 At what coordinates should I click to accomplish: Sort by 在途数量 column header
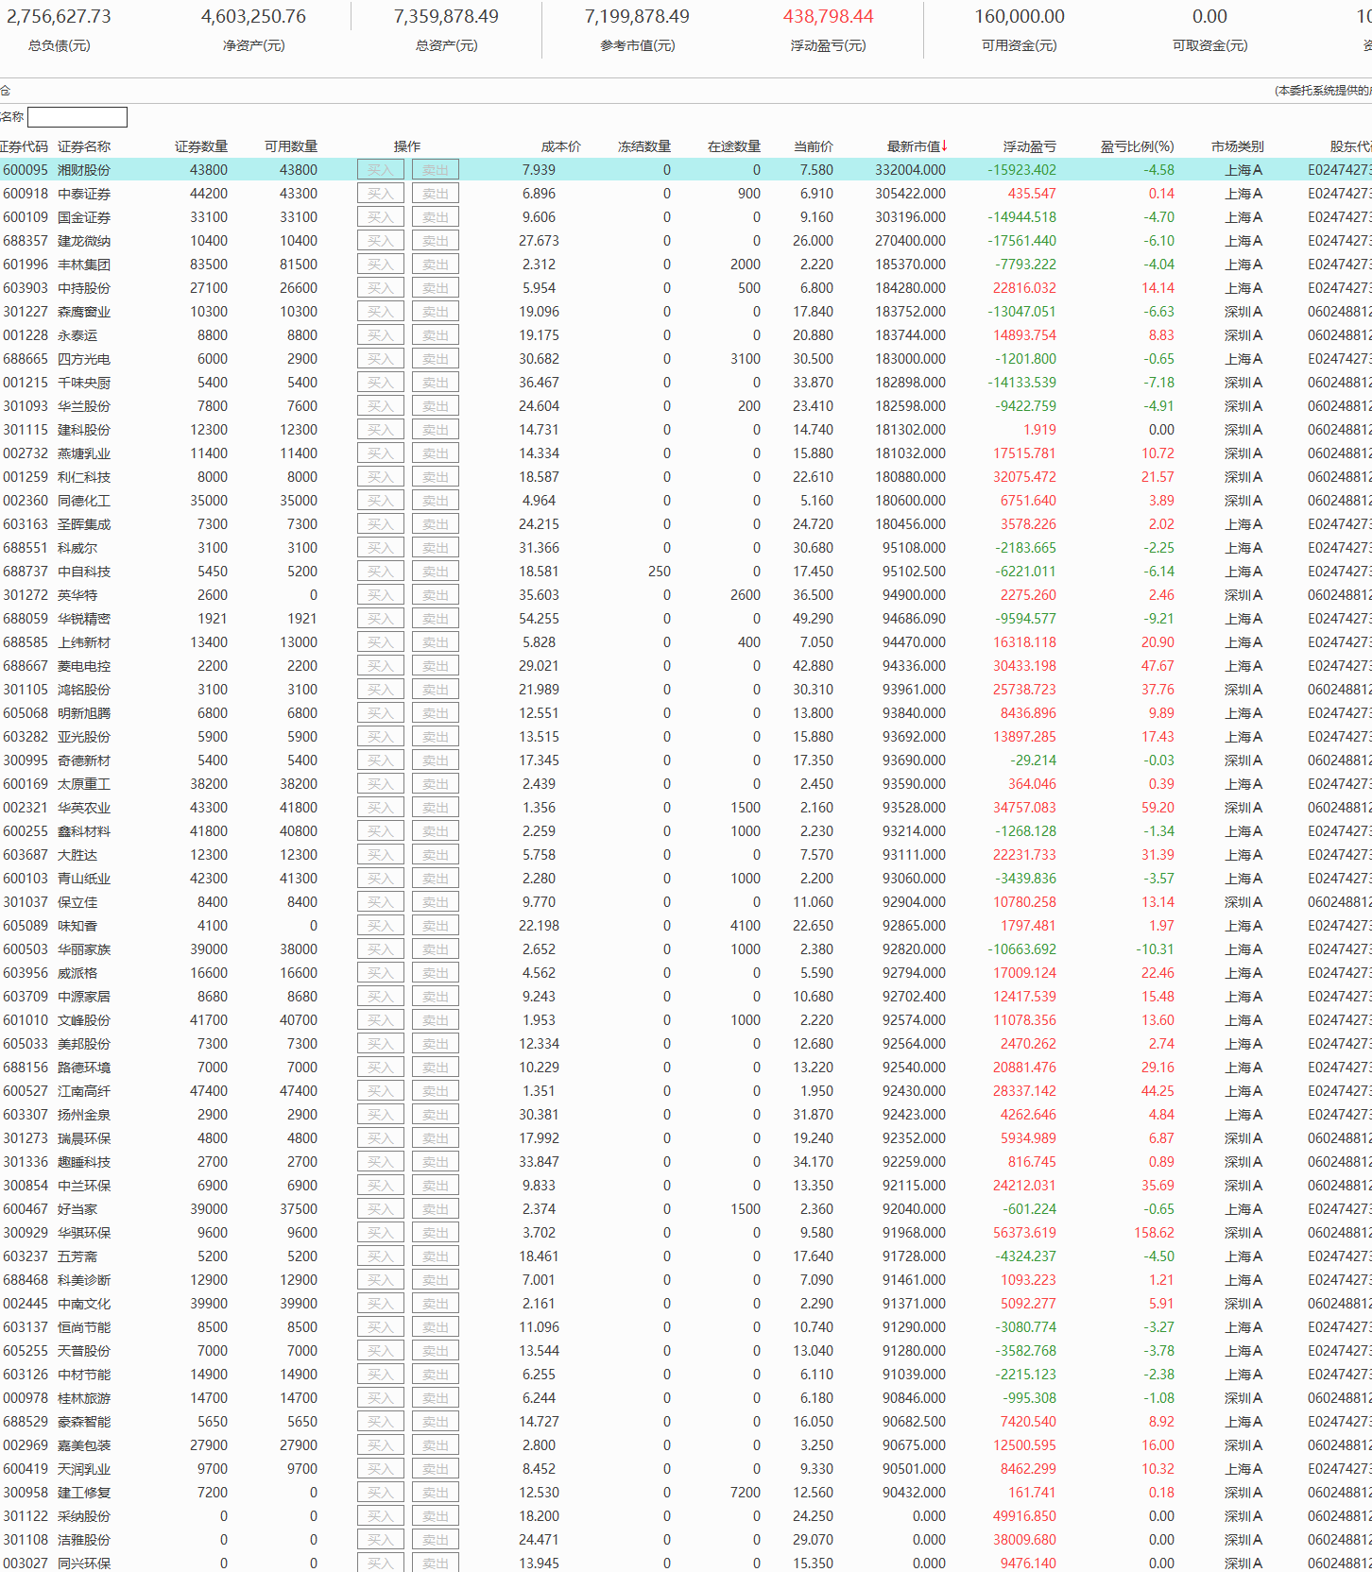click(x=734, y=146)
